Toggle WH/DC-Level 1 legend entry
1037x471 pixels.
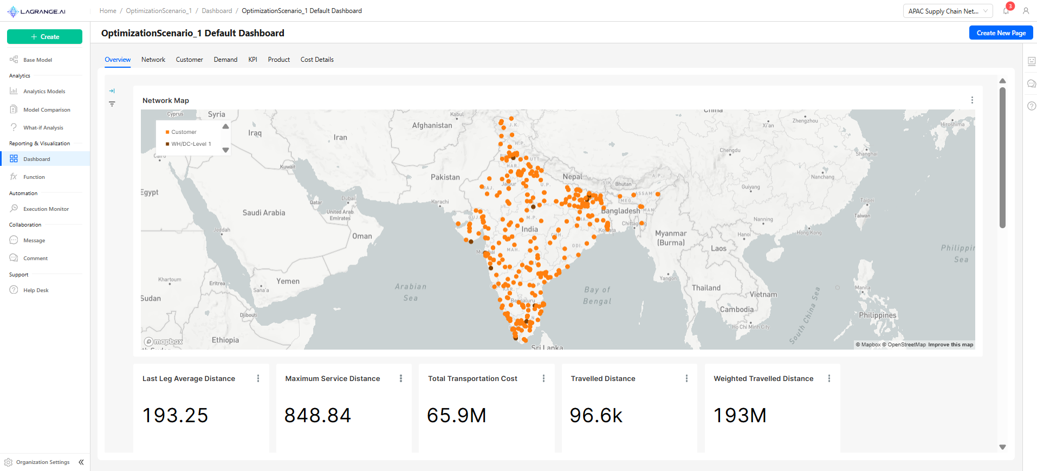click(191, 144)
